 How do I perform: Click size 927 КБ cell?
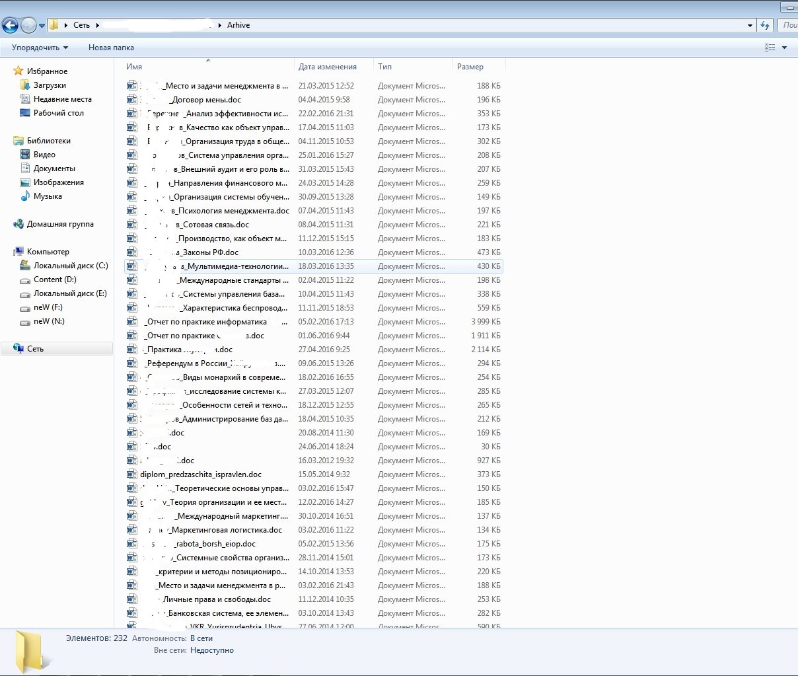(489, 461)
